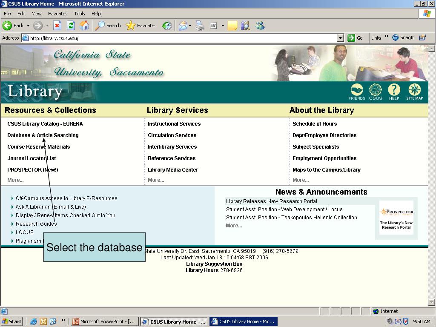Open Off-Campus Access to Library E-Resources
The width and height of the screenshot is (436, 327).
66,198
